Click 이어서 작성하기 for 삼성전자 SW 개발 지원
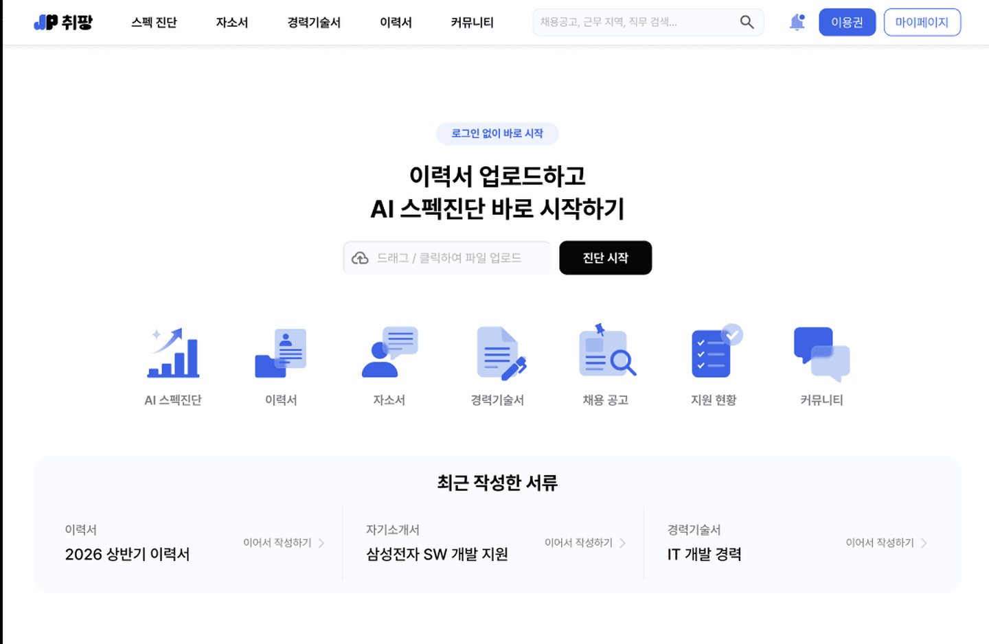This screenshot has height=644, width=989. pyautogui.click(x=585, y=542)
